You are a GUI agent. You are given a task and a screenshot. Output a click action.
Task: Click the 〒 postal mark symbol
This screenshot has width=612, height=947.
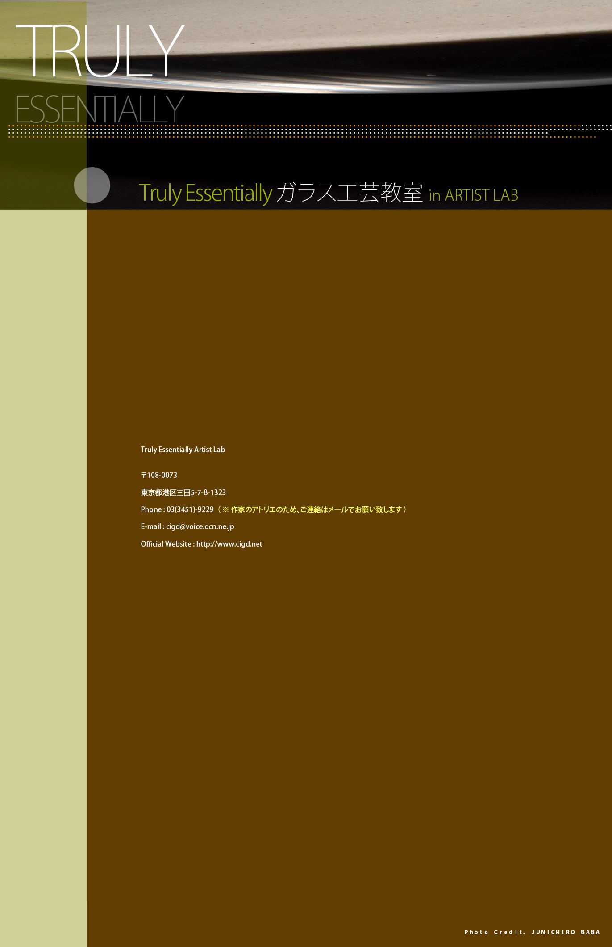point(144,475)
